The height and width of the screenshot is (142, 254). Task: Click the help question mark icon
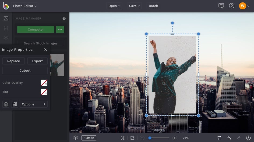pos(232,6)
